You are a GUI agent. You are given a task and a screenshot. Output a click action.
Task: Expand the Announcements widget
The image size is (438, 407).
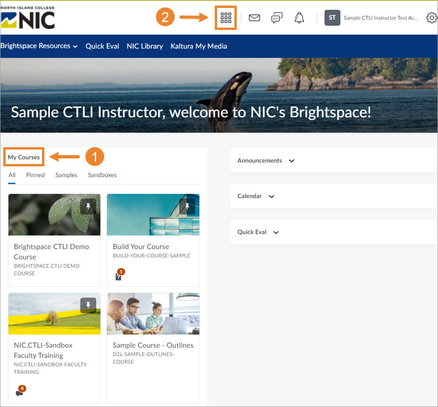tap(292, 161)
